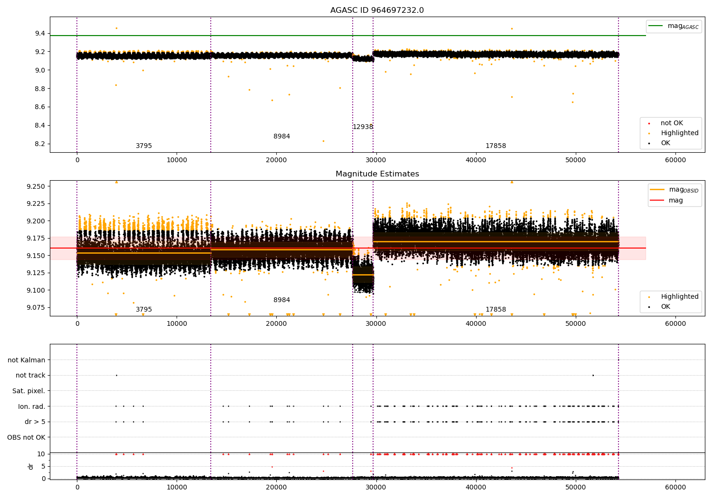Click the 9.175 y-axis tick label
Viewport: 712px width, 498px height.
coord(36,239)
